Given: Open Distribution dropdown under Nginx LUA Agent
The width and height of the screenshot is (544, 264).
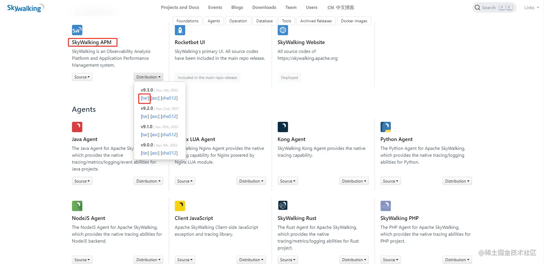Looking at the screenshot, I should coord(251,181).
